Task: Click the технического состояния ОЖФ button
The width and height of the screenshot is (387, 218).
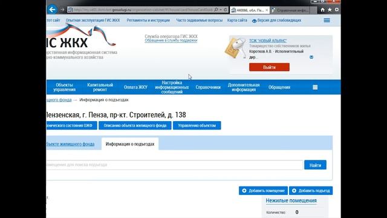Action: [71, 125]
